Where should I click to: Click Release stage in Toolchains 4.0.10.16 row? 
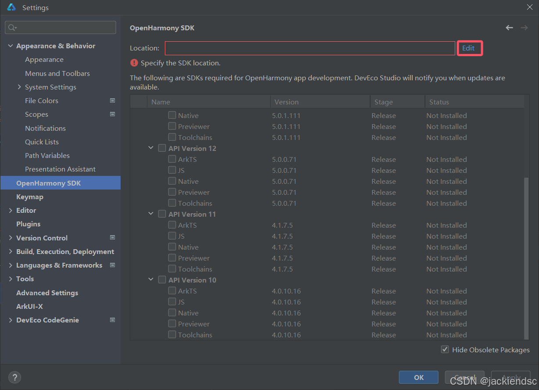[x=384, y=335]
